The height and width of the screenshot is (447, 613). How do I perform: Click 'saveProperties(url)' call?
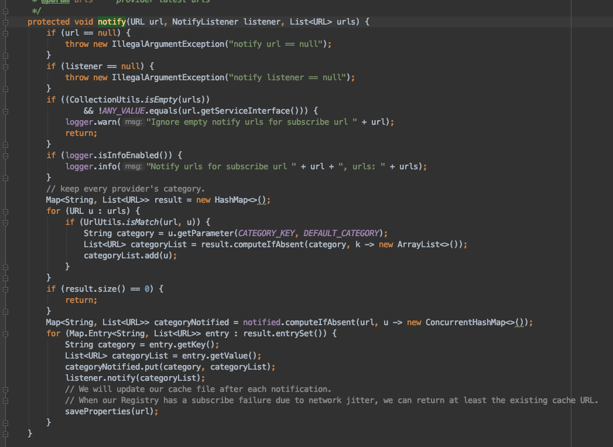111,411
